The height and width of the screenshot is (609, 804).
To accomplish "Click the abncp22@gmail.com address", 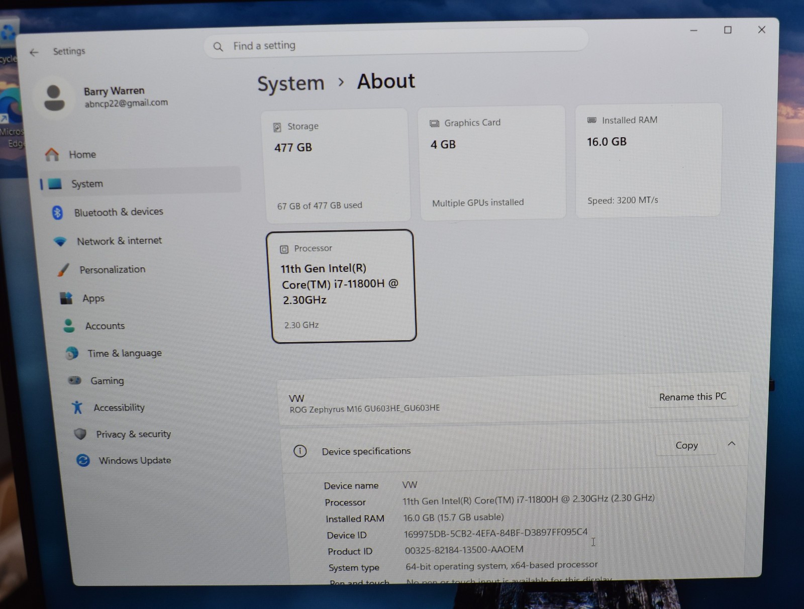I will 126,103.
